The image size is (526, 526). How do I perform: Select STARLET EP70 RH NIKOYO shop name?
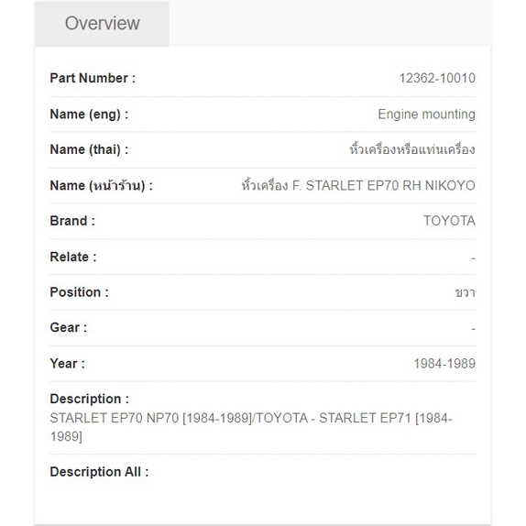coord(358,185)
